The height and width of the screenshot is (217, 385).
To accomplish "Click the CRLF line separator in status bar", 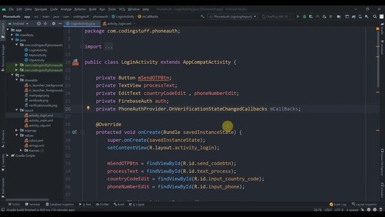I will tap(328, 210).
